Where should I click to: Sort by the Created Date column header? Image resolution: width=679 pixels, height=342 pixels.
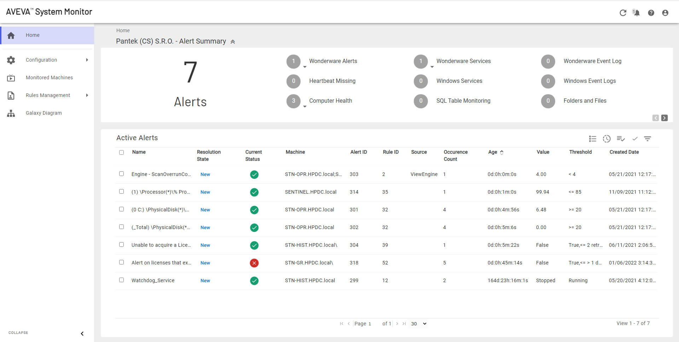pos(624,152)
